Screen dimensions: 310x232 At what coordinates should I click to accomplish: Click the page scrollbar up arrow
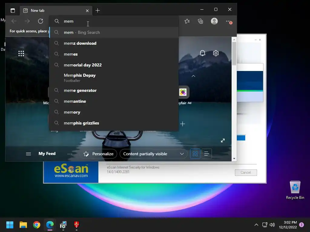point(234,40)
